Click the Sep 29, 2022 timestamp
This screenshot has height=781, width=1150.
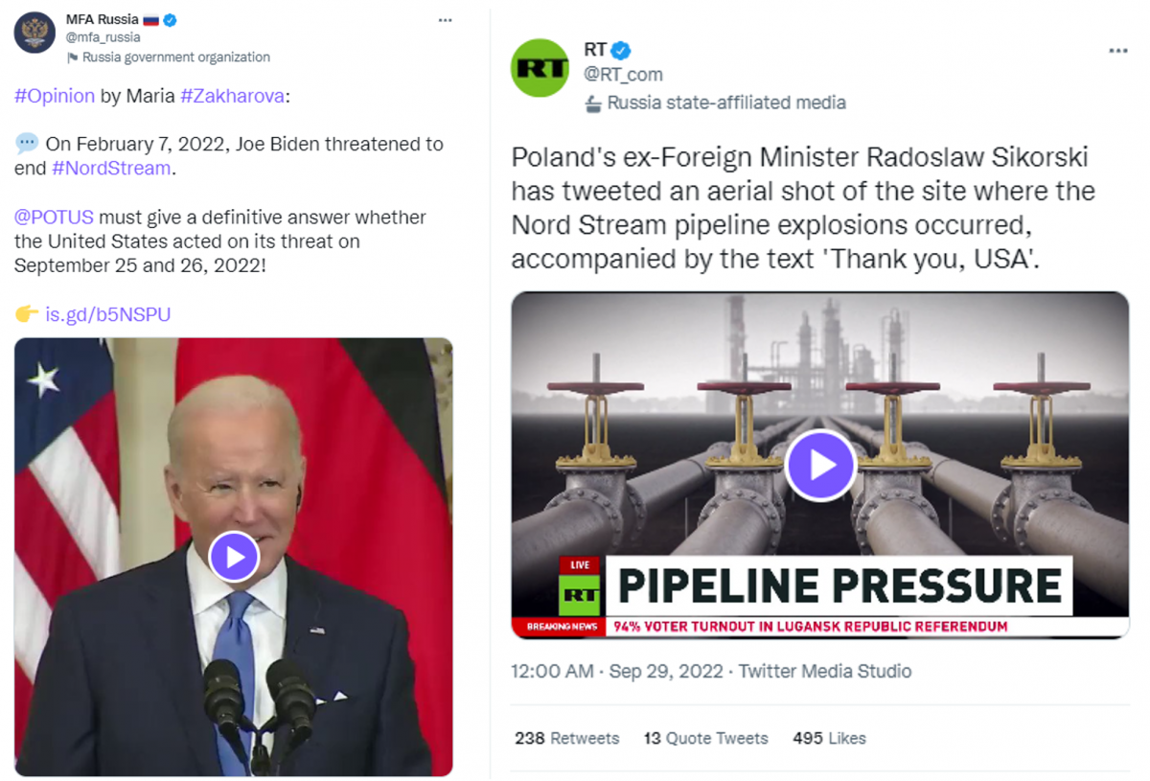(x=666, y=671)
